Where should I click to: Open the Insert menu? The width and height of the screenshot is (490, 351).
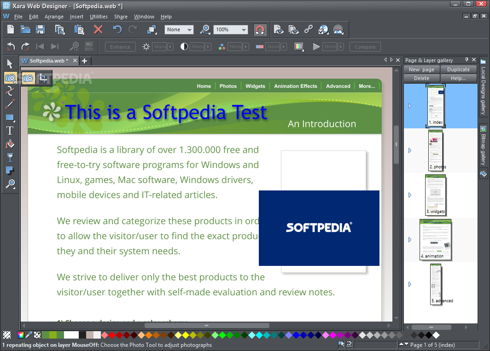tap(76, 17)
